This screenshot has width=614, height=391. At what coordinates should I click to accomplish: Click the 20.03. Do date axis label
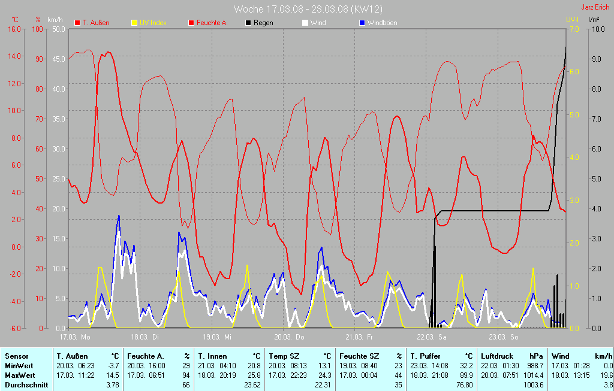[x=289, y=337]
